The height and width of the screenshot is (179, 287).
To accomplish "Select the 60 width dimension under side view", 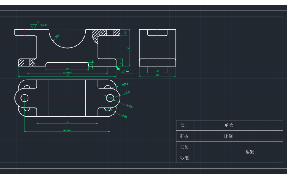I will click(x=157, y=75).
